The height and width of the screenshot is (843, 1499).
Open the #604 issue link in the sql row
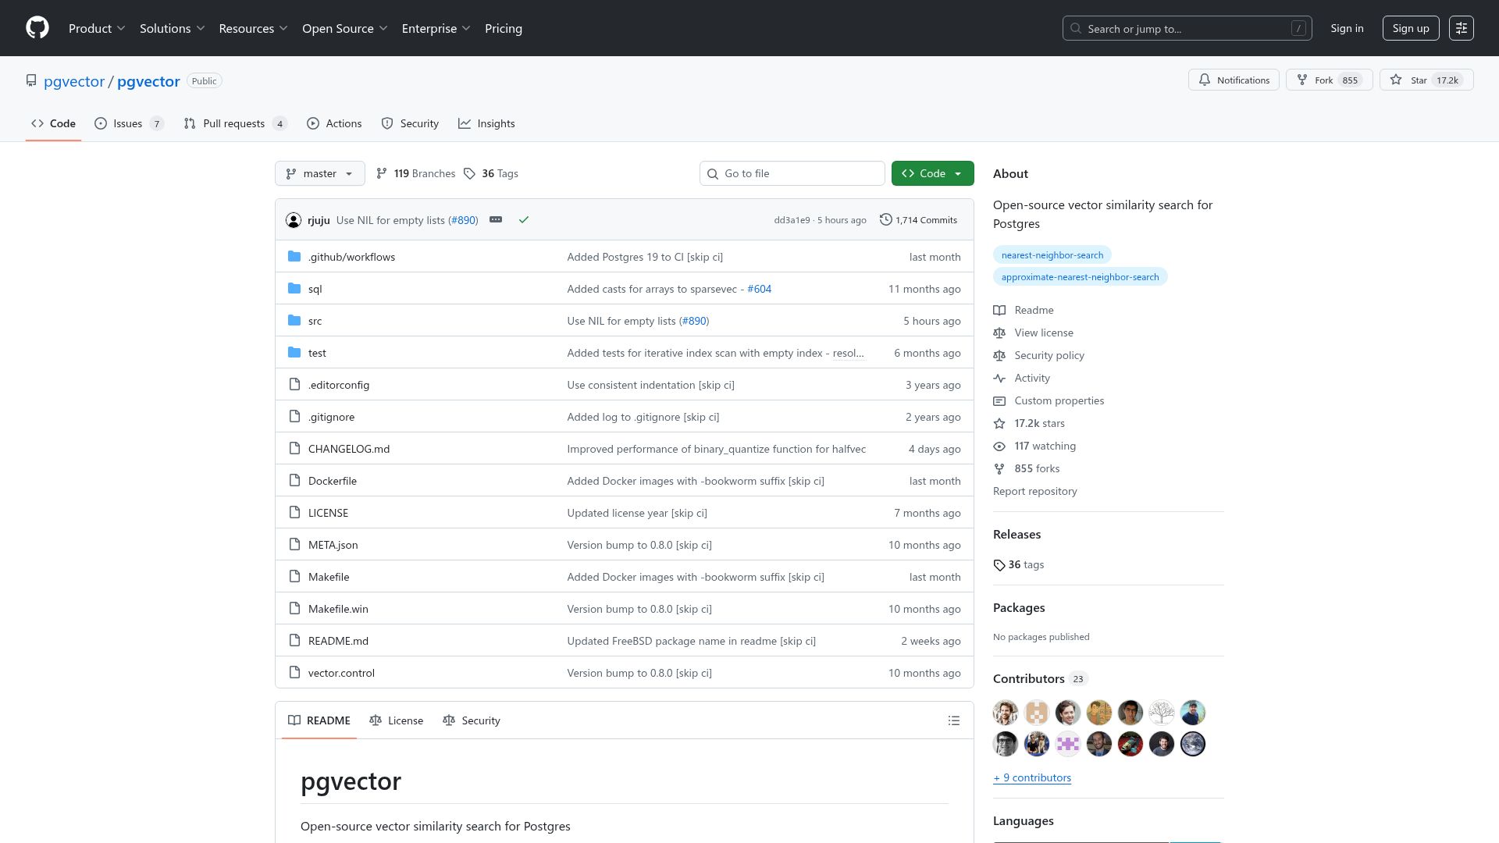pyautogui.click(x=759, y=289)
